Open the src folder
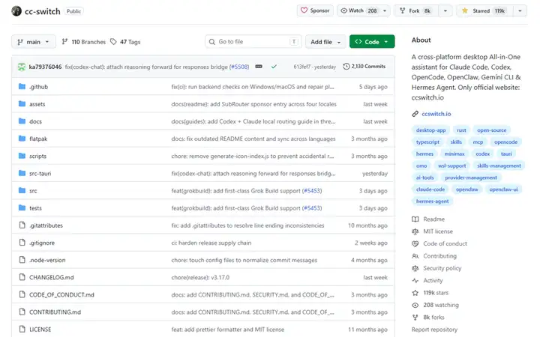Screen dimensions: 540x337 pos(33,191)
